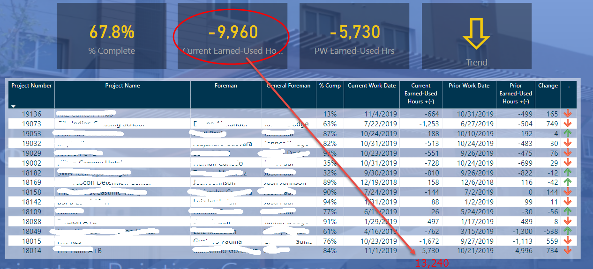
Task: Click the red down arrow in row 18015
Action: click(568, 241)
